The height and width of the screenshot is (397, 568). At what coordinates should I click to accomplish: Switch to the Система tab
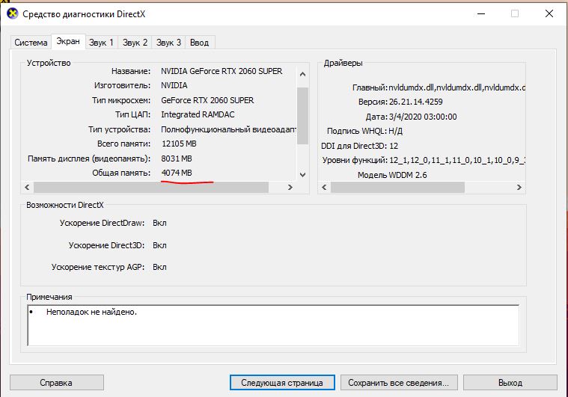[x=31, y=43]
